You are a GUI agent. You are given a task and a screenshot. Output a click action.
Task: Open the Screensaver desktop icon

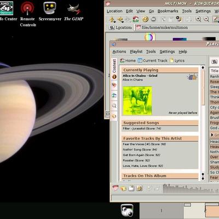tap(50, 11)
